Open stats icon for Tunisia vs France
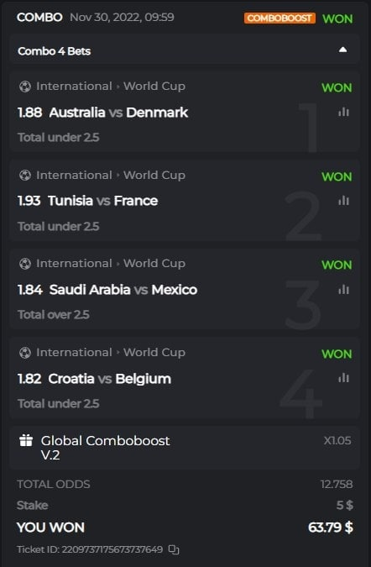Screen dimensions: 371x567 (343, 200)
